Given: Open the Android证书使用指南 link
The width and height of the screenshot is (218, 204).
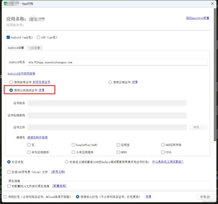Looking at the screenshot, I should tap(21, 73).
